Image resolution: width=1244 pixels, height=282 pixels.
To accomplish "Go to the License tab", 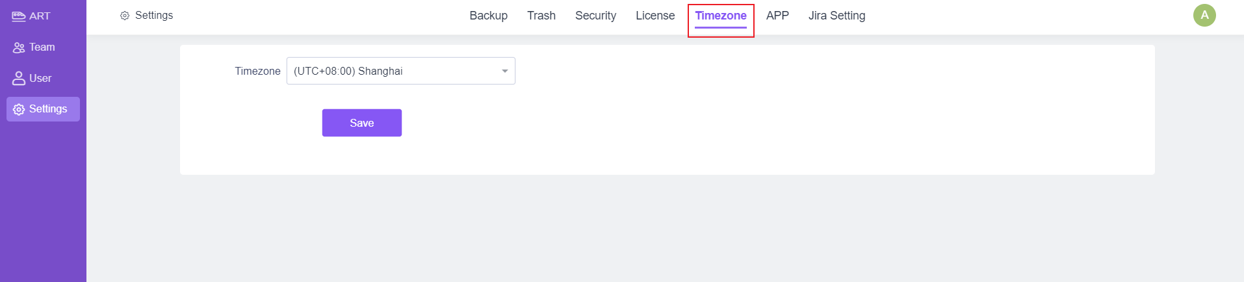I will click(655, 16).
